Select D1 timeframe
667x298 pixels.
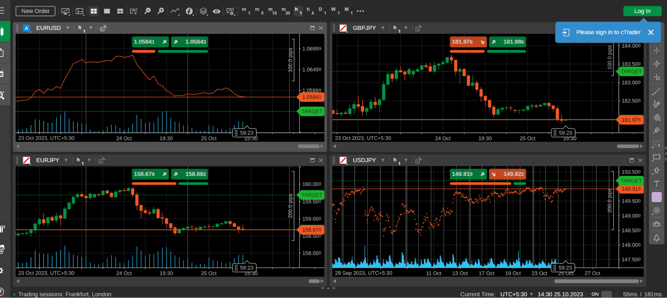[322, 11]
